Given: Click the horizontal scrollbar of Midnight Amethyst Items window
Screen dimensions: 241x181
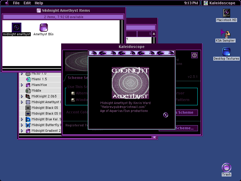Looking at the screenshot, I should (32, 68).
